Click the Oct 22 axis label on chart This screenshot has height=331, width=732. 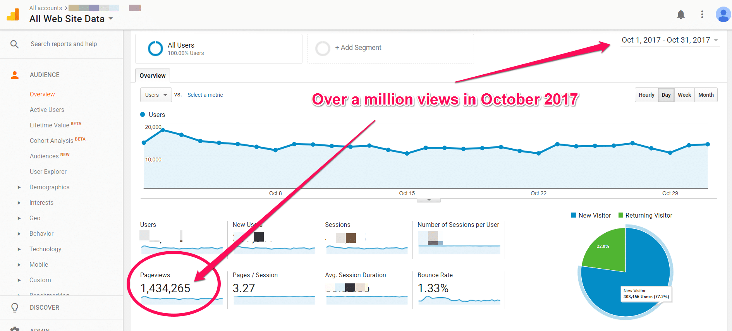[x=538, y=193]
